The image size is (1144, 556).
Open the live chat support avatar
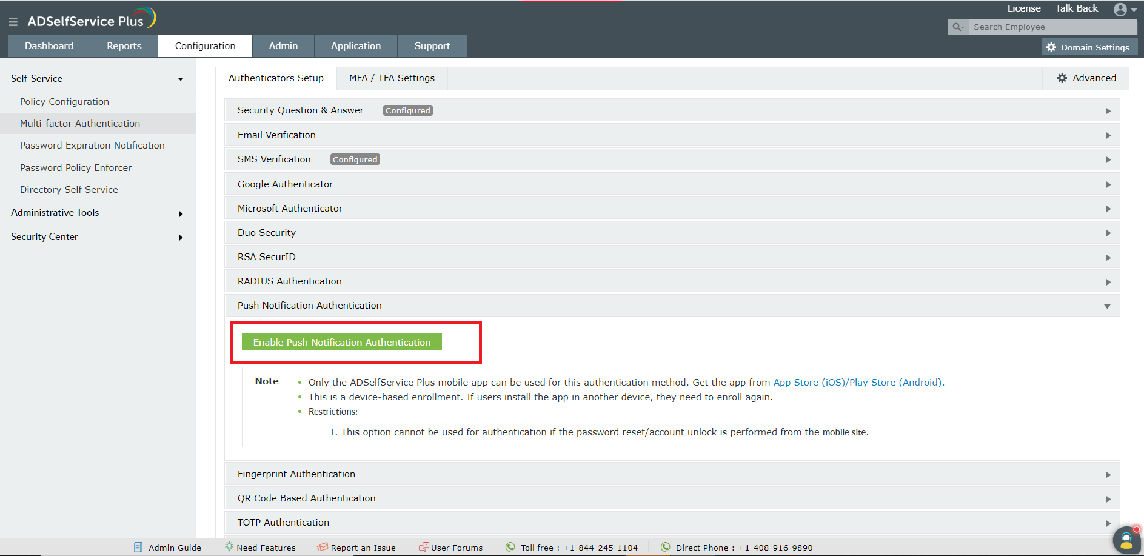pyautogui.click(x=1126, y=540)
